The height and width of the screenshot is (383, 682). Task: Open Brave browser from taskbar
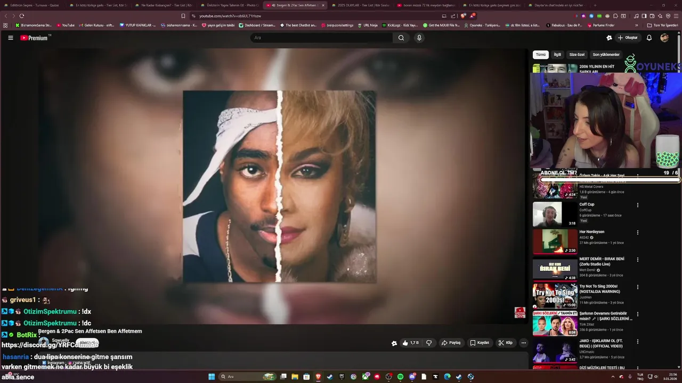(319, 377)
